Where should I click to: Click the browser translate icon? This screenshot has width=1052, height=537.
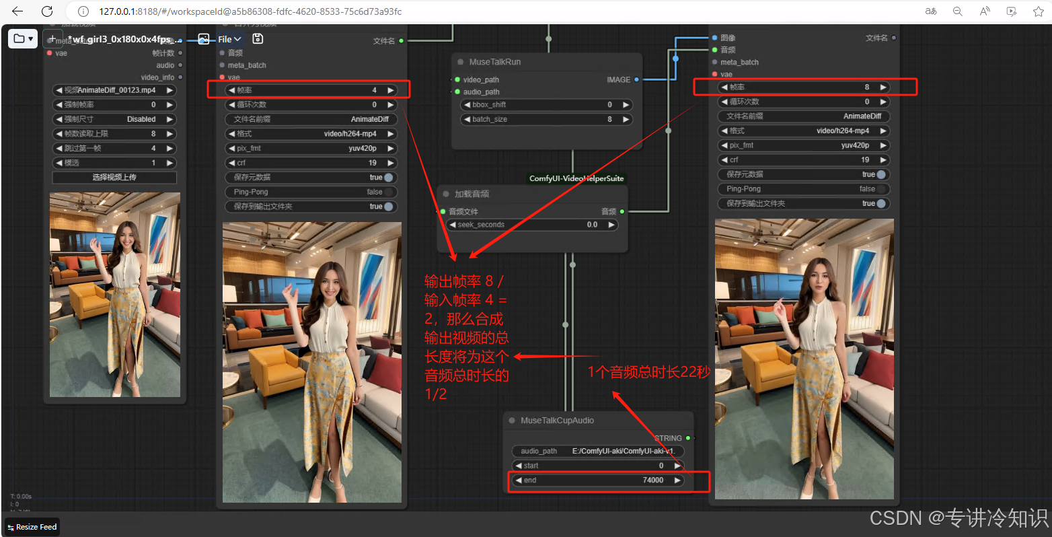(931, 11)
